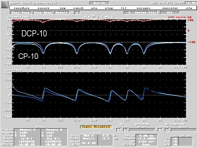Viewport: 198px width, 148px height.
Task: Click the Delay 0.00 ms field
Action: coord(146,136)
